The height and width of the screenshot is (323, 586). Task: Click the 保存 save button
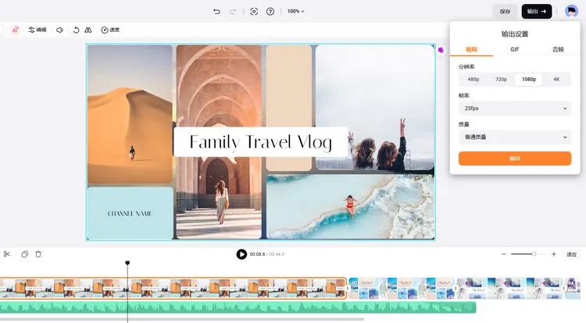pos(505,12)
